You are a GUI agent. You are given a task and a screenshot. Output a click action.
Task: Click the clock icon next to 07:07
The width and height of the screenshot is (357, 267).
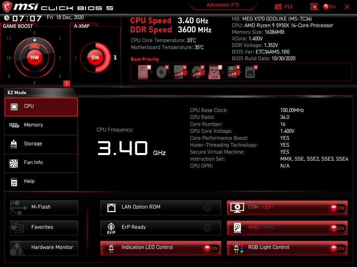[x=7, y=18]
